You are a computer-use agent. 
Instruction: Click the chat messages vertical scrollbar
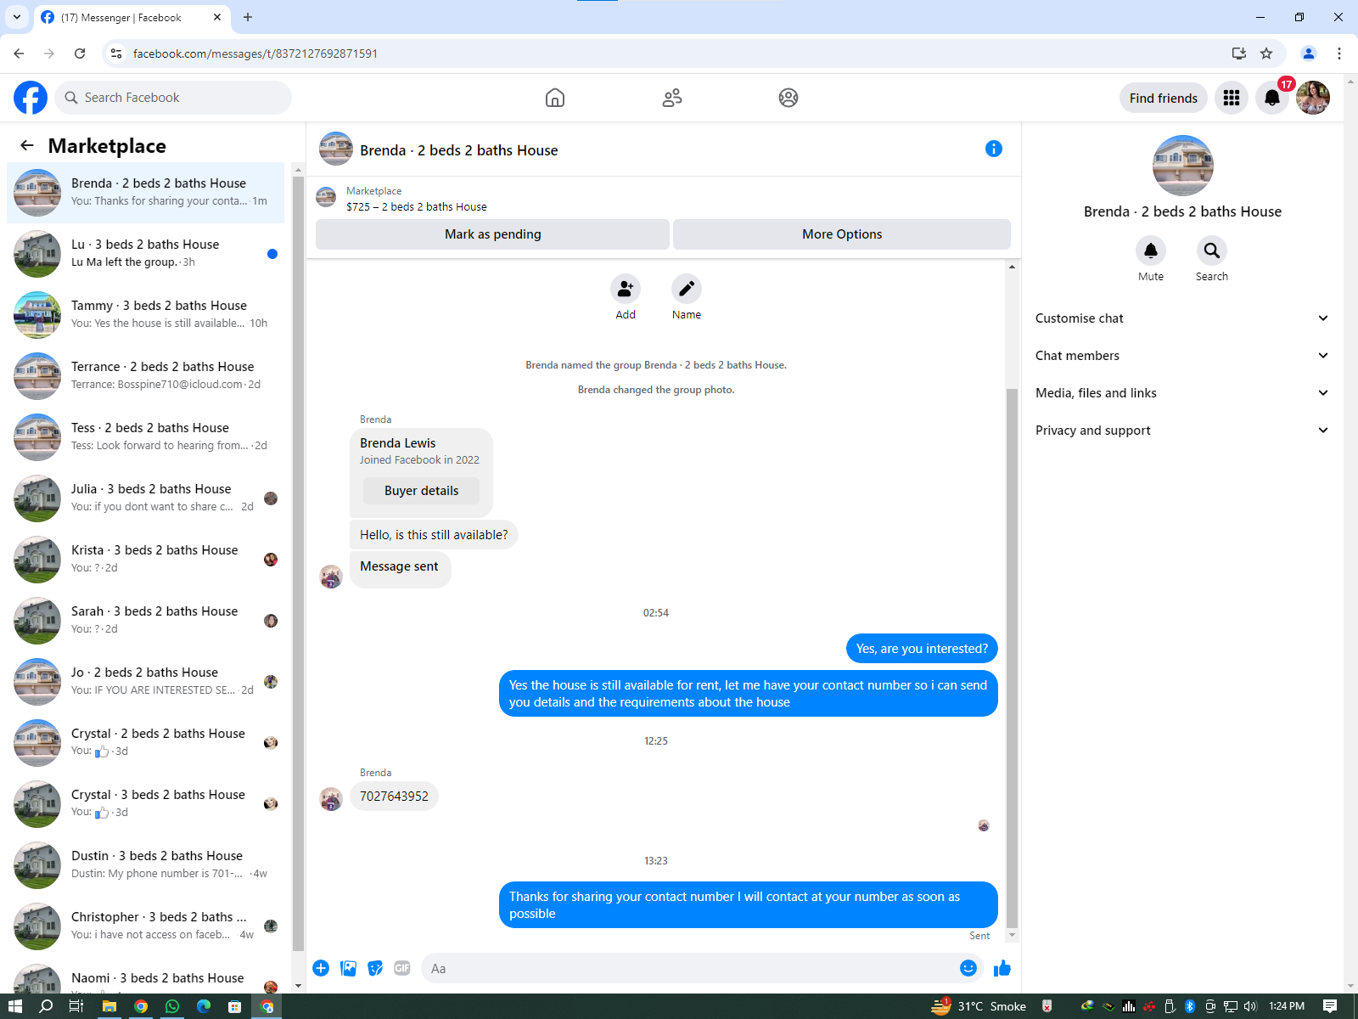[1012, 659]
